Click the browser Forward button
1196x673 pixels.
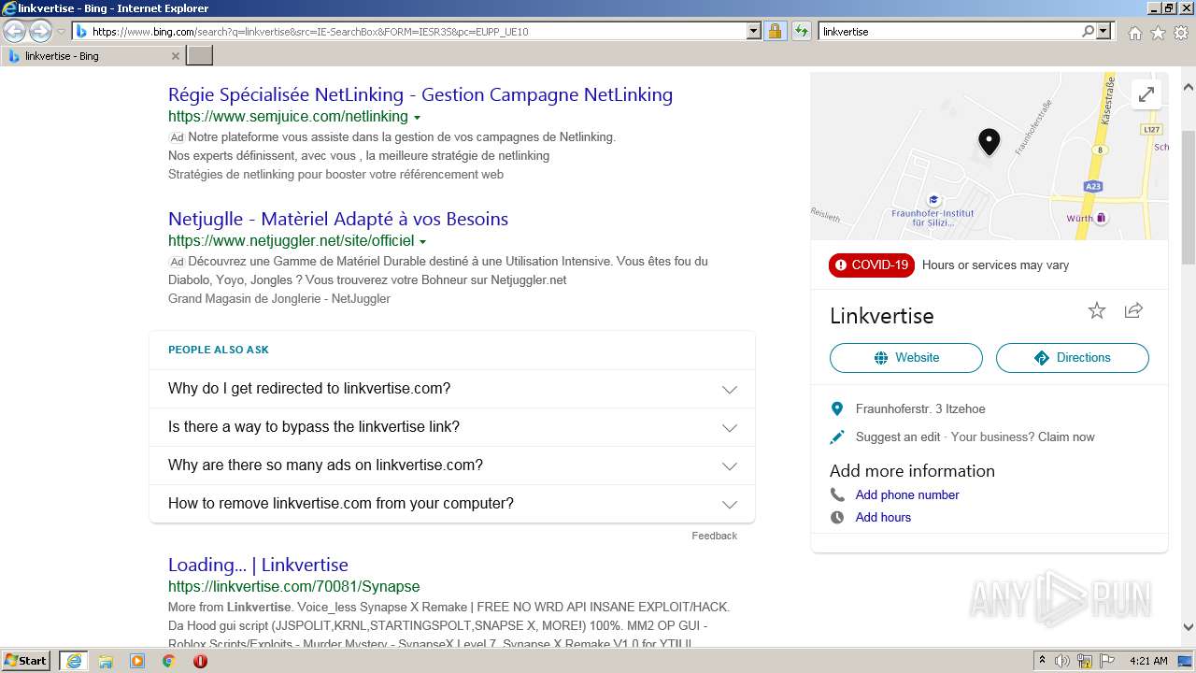40,31
